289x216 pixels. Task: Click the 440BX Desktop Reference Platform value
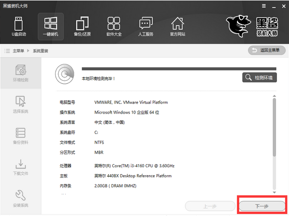133,176
